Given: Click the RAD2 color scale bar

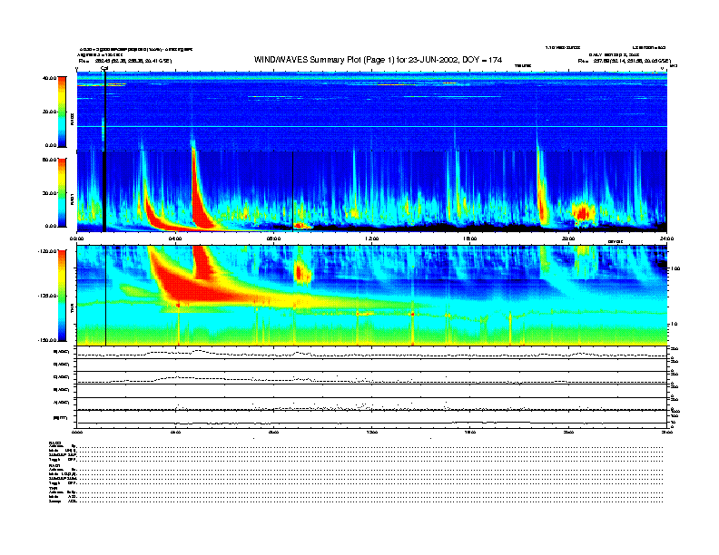Looking at the screenshot, I should tap(62, 112).
